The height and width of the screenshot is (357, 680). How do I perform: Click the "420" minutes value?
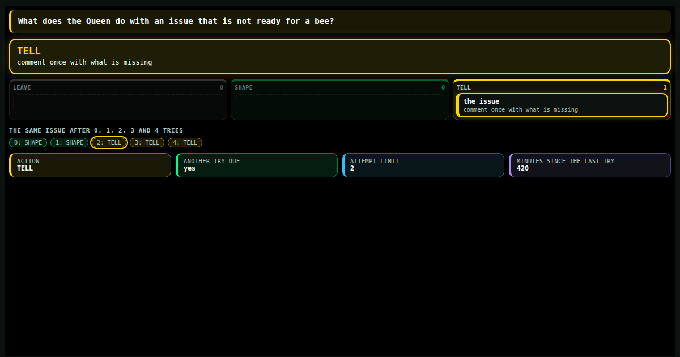coord(523,168)
